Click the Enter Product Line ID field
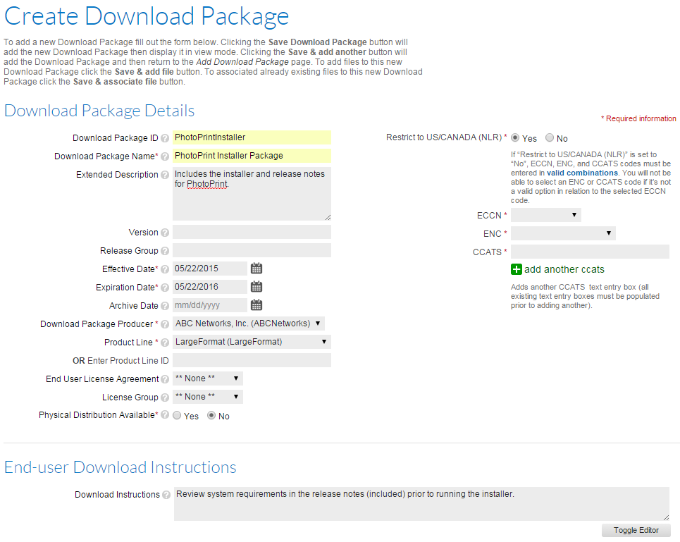680x542 pixels. point(252,360)
